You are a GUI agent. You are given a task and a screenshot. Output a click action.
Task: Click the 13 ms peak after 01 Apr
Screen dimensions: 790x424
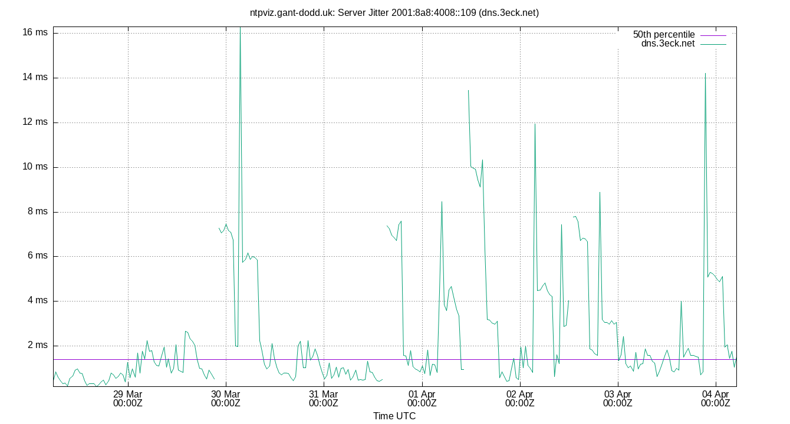(467, 90)
